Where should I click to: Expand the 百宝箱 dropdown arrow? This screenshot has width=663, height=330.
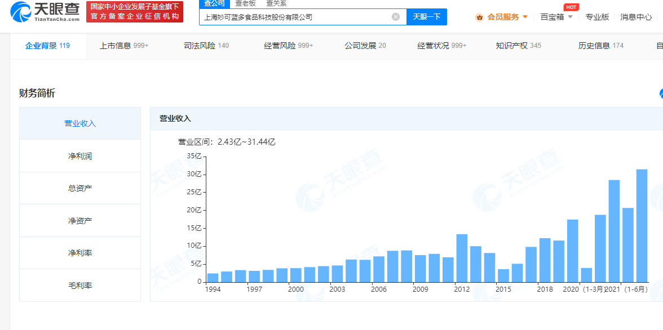(570, 17)
